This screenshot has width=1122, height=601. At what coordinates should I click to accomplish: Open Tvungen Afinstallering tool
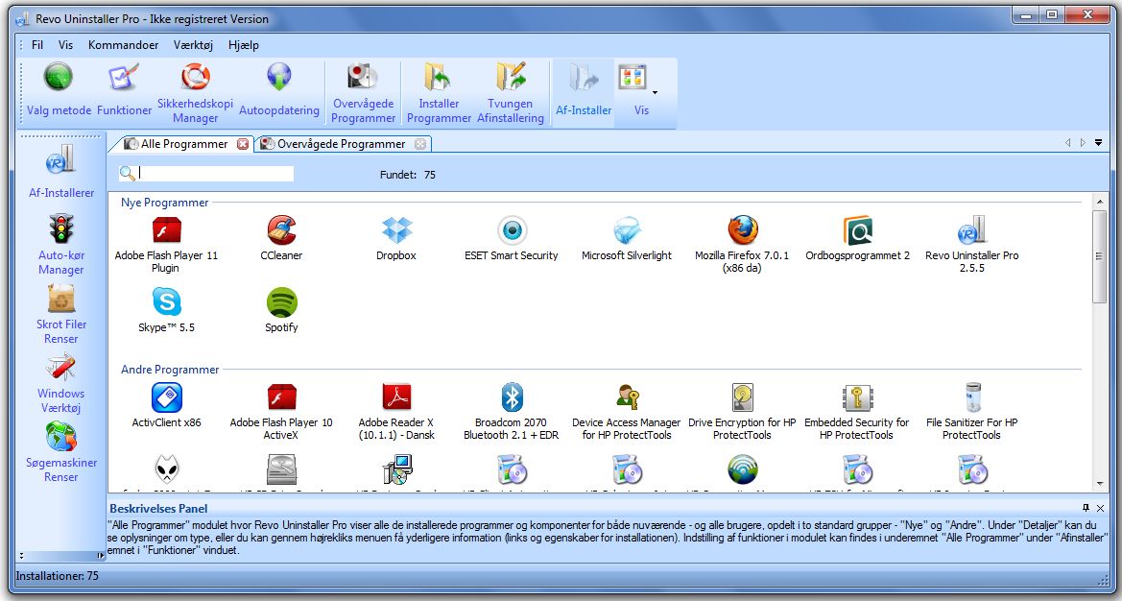pyautogui.click(x=510, y=92)
